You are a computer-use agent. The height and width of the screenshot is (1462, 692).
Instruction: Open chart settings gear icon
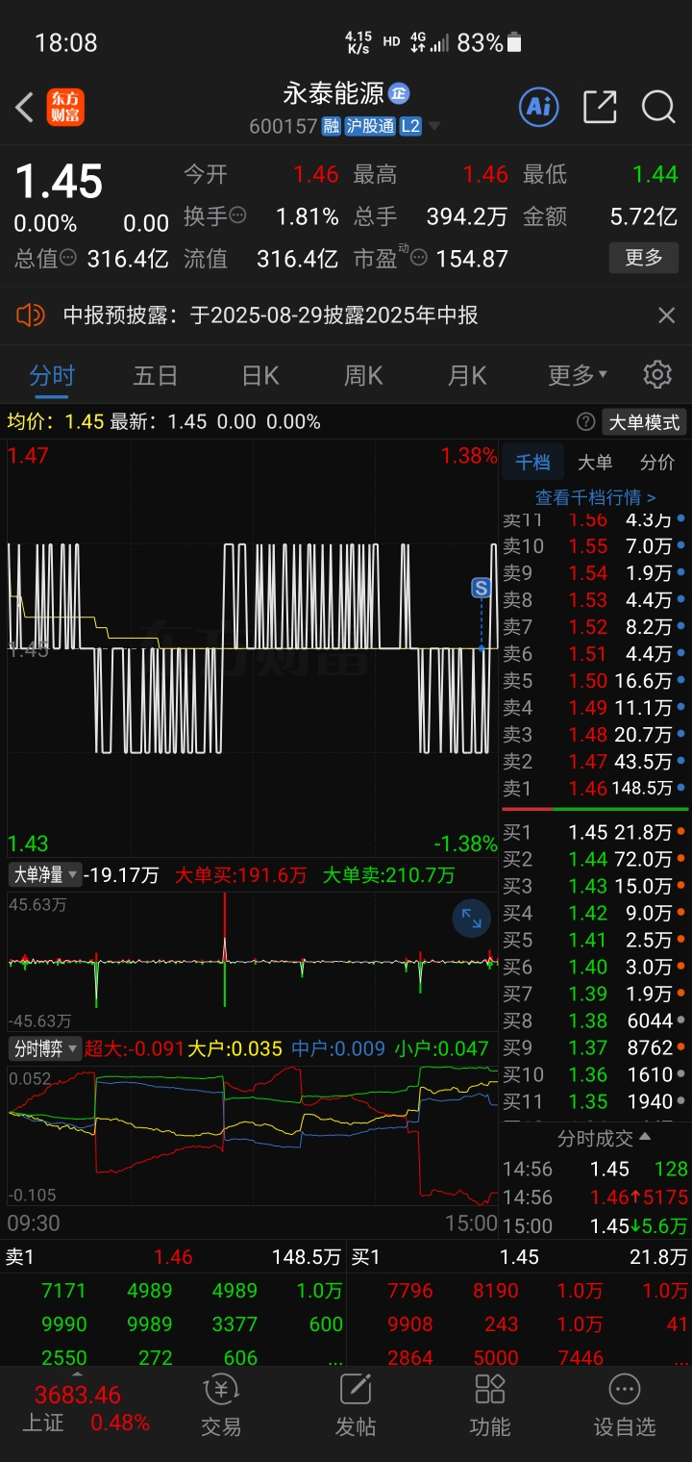pyautogui.click(x=657, y=374)
